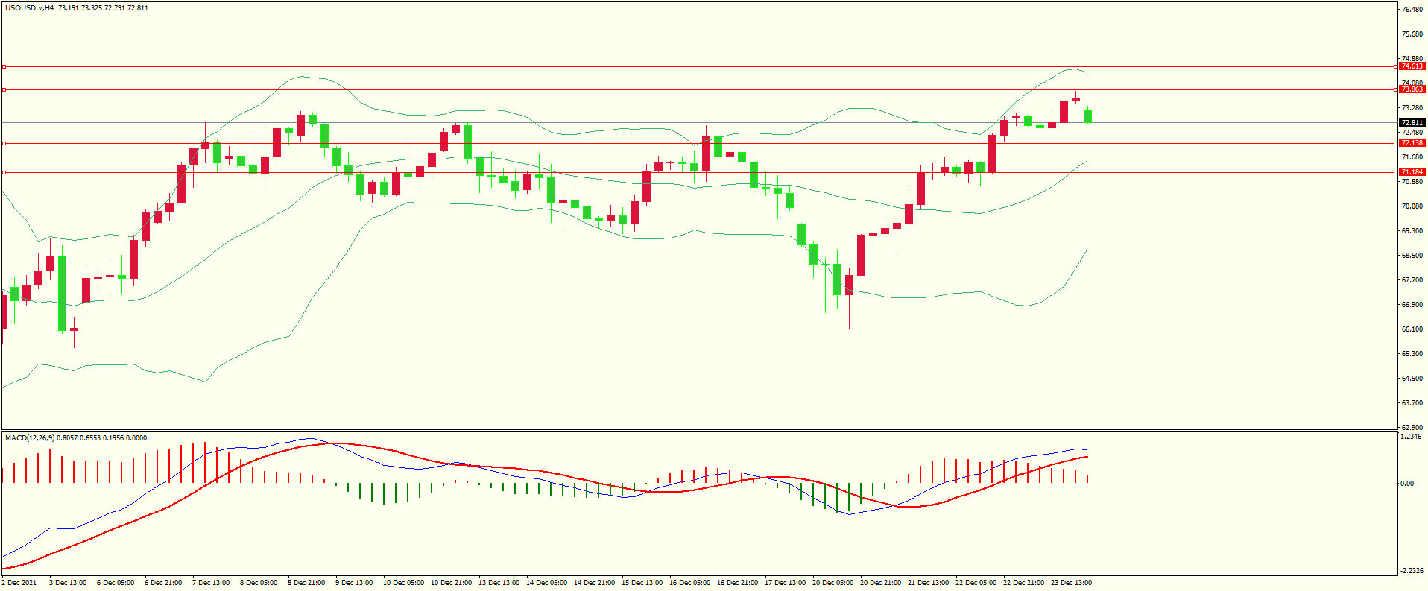Click the 74.613 horizontal line price tag
The image size is (1428, 591).
click(1412, 66)
